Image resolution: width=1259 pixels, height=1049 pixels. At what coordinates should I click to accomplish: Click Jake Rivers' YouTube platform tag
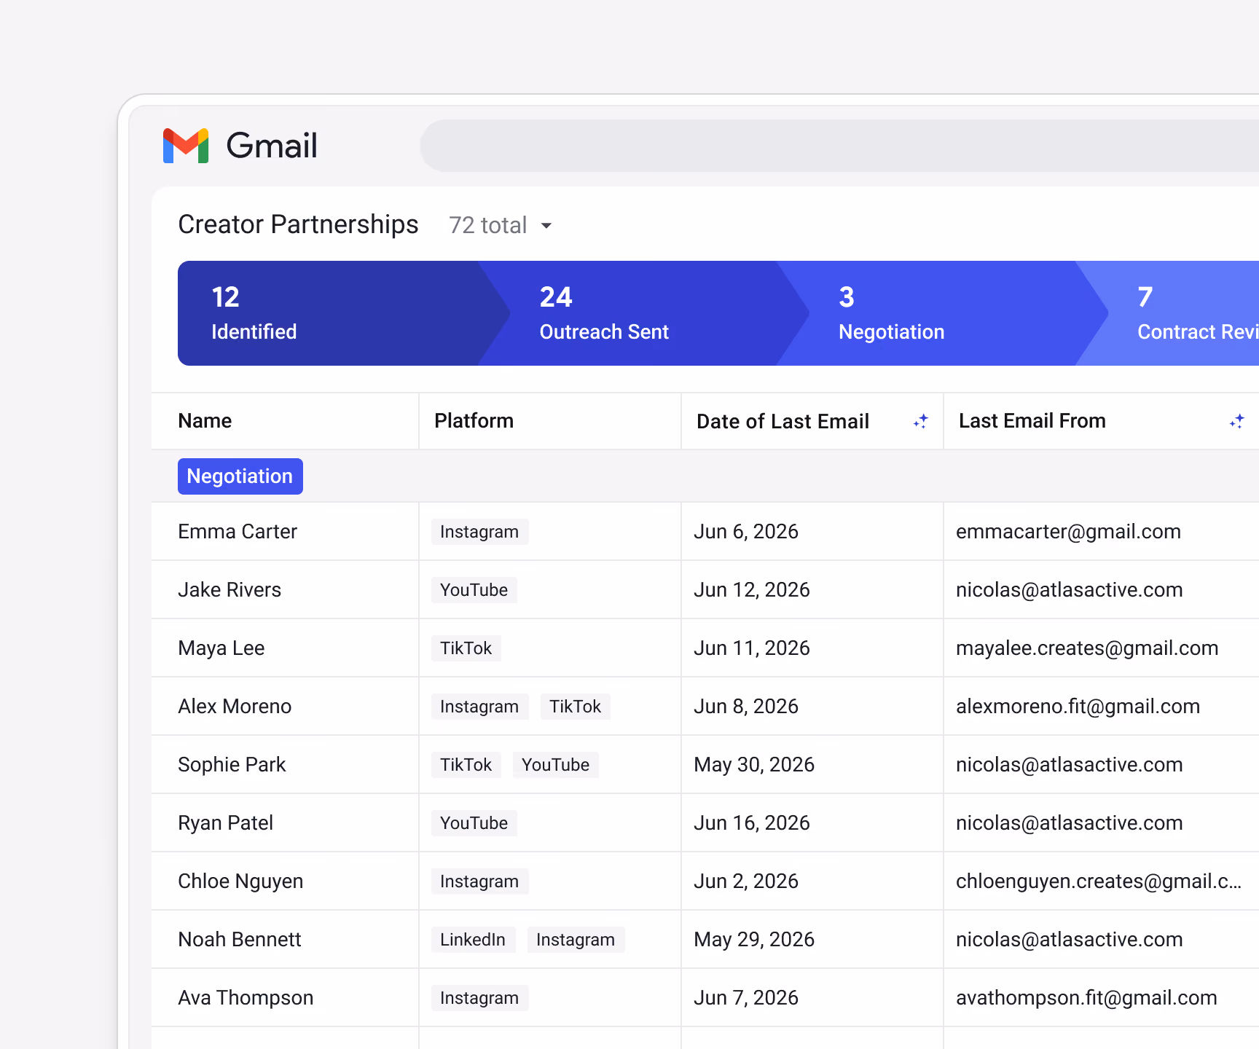tap(474, 590)
